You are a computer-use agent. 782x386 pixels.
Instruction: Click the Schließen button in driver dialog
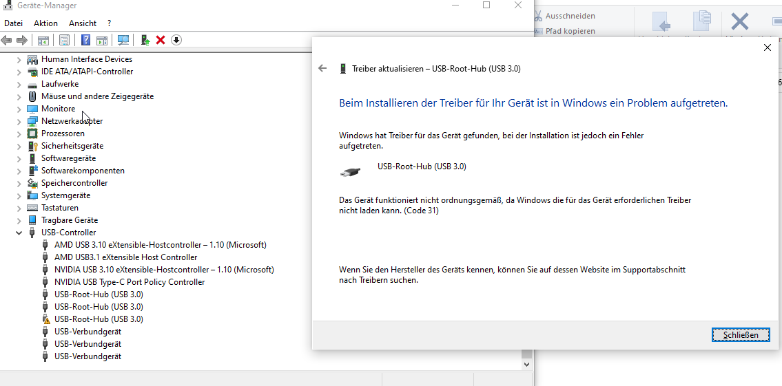point(741,335)
